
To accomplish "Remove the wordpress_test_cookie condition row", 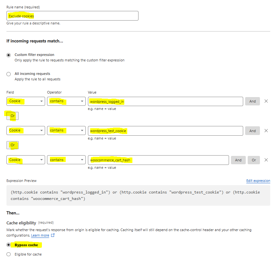I will point(266,131).
